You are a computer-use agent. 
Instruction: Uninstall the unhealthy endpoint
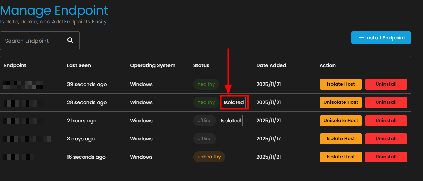pyautogui.click(x=386, y=157)
